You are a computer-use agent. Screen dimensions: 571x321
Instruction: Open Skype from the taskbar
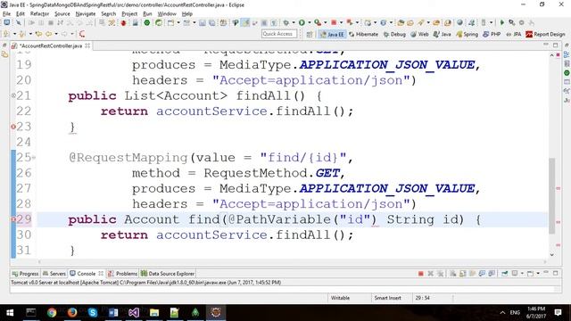click(x=93, y=313)
